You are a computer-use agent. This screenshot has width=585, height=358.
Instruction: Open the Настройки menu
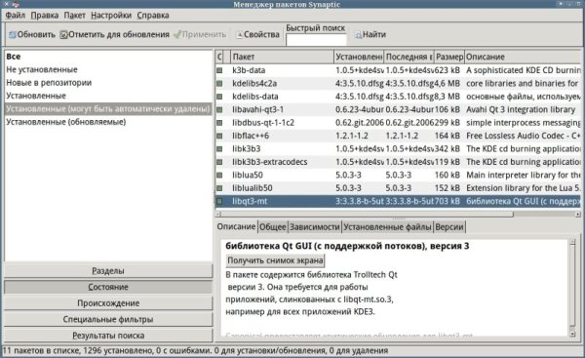click(111, 16)
